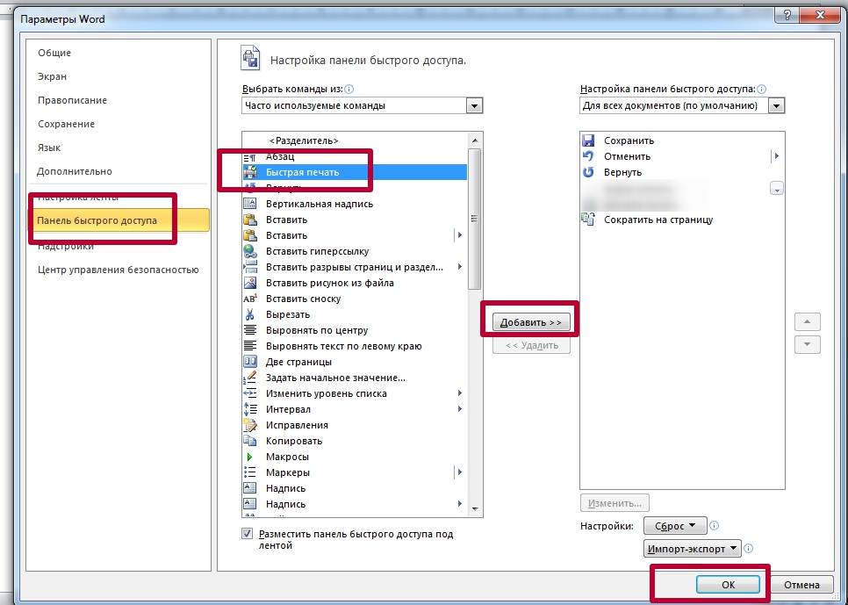Click the Macros (Макросы) play icon
The height and width of the screenshot is (605, 848).
[x=250, y=457]
